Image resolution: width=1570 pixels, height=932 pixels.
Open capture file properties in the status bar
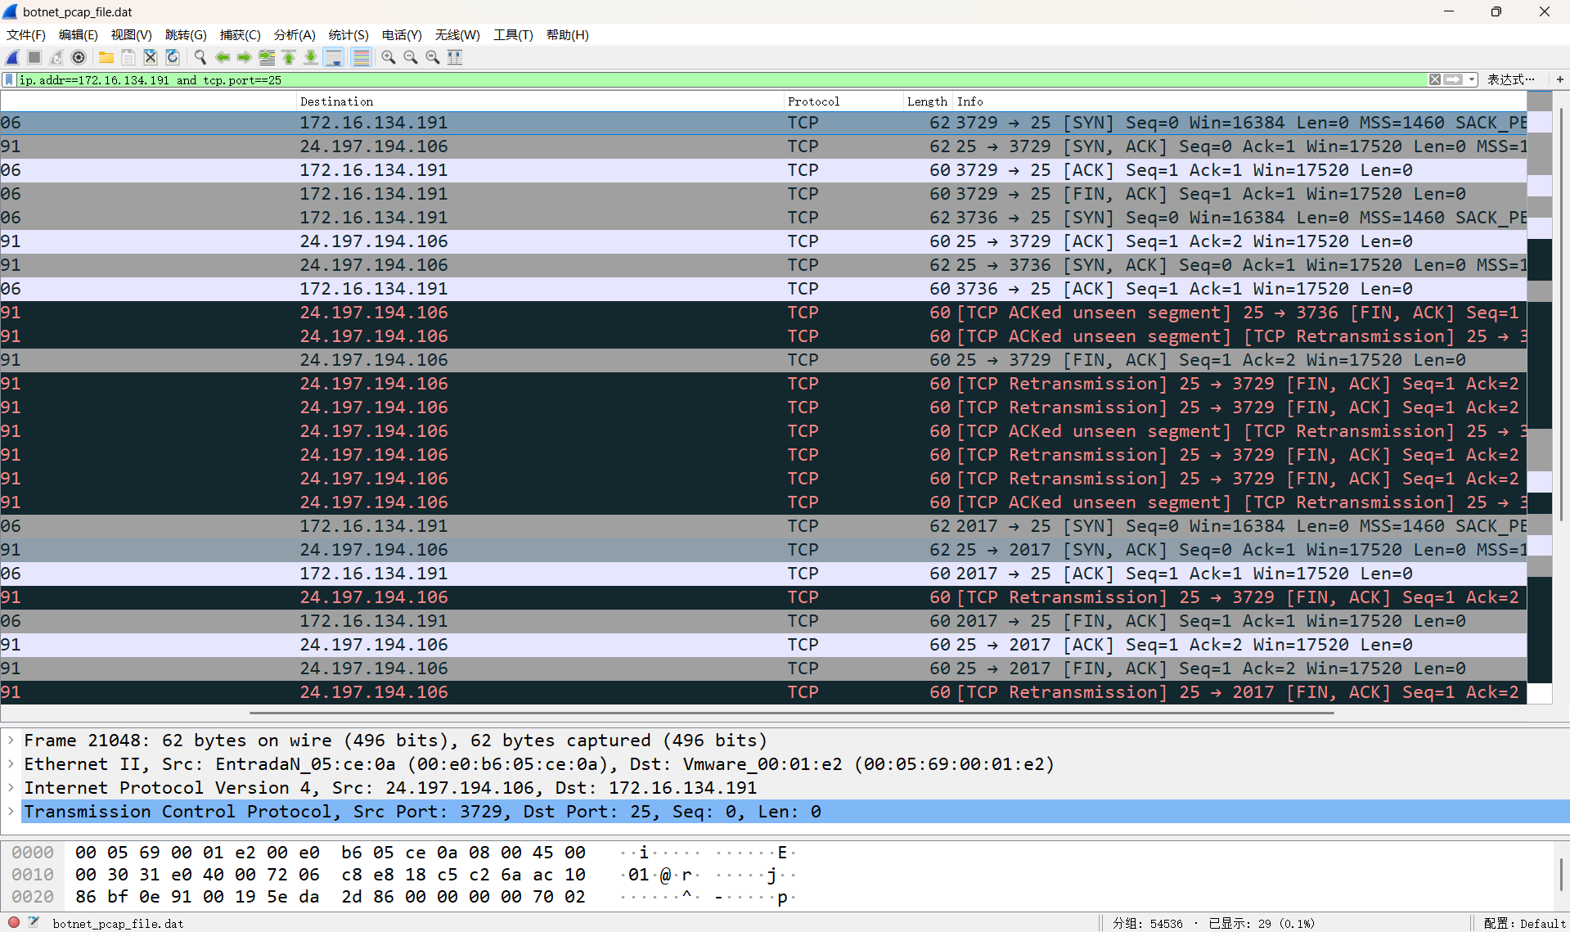34,922
